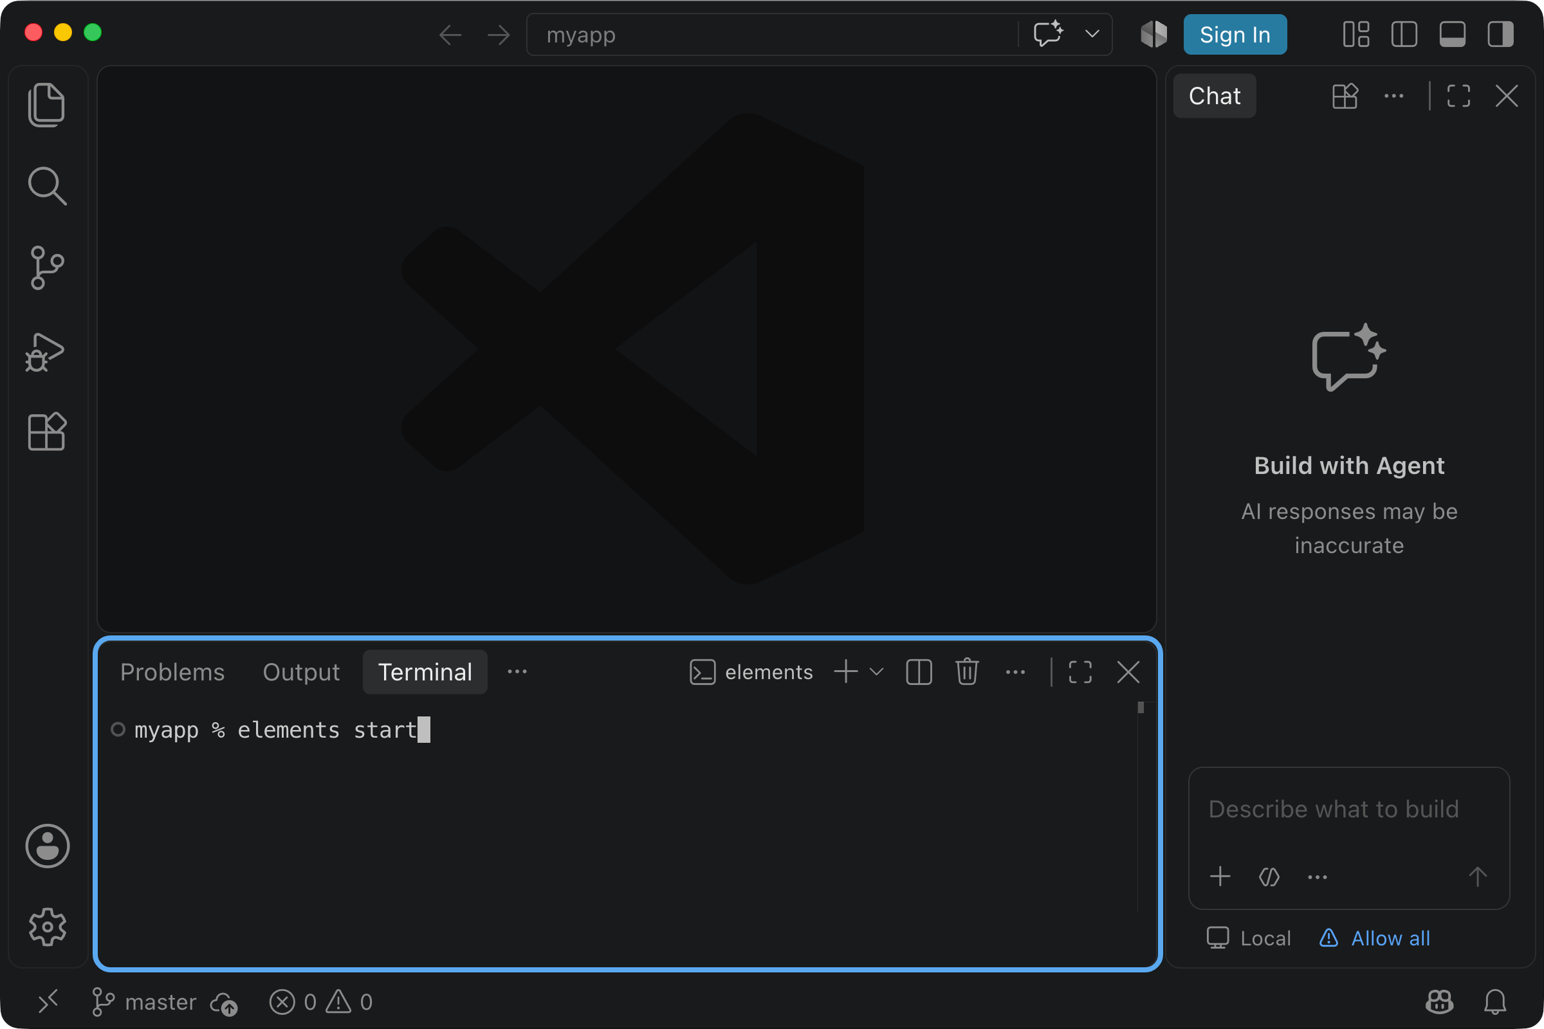Open the Extensions view

coord(47,431)
